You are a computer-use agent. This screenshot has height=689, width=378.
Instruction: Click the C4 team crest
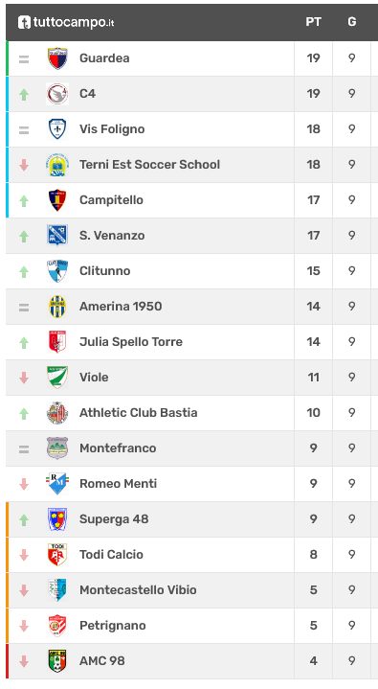coord(57,94)
